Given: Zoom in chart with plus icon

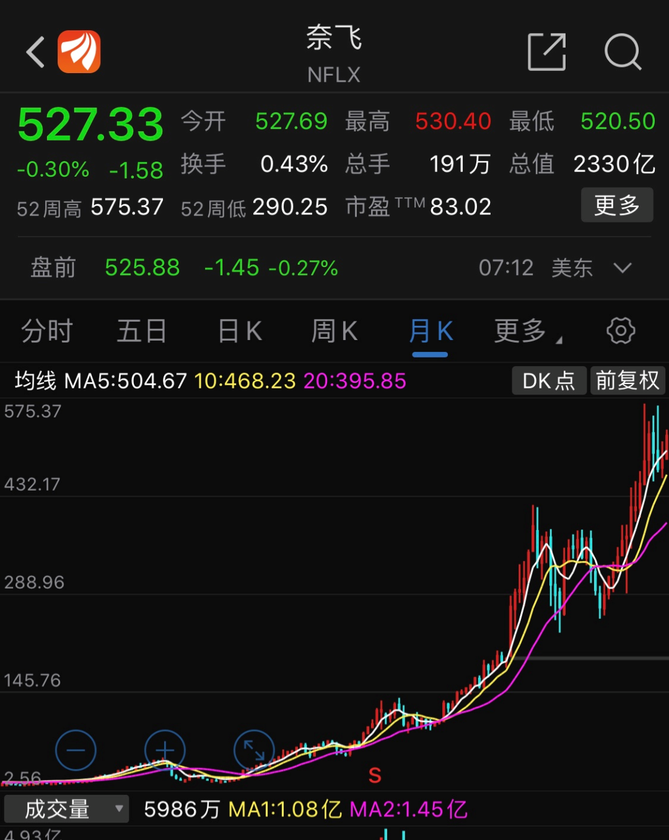Looking at the screenshot, I should point(165,751).
